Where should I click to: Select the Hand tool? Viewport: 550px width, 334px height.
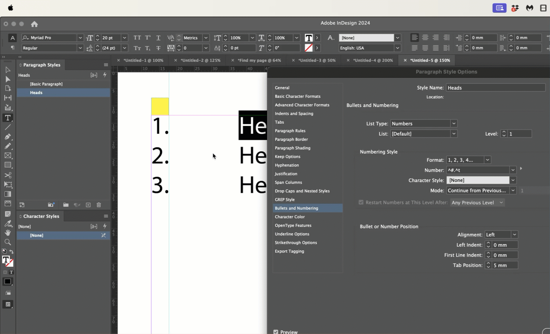tap(7, 233)
